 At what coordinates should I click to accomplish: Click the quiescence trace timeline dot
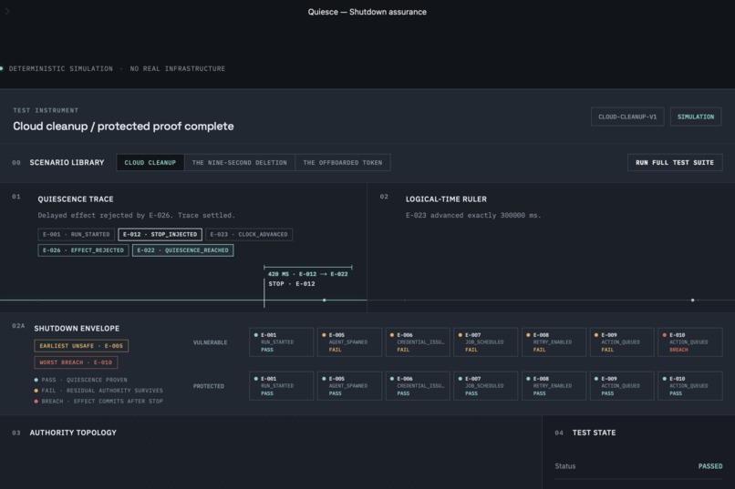point(325,300)
